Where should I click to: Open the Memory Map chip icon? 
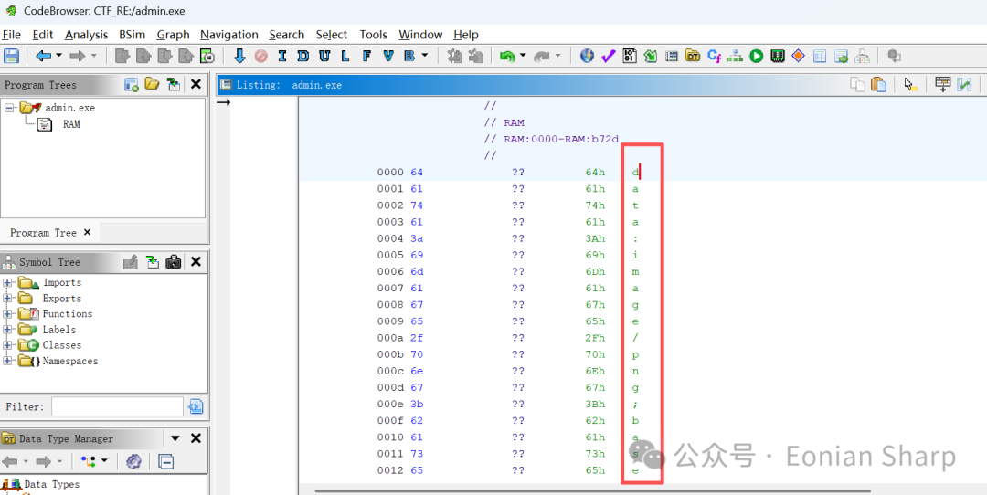(x=778, y=56)
